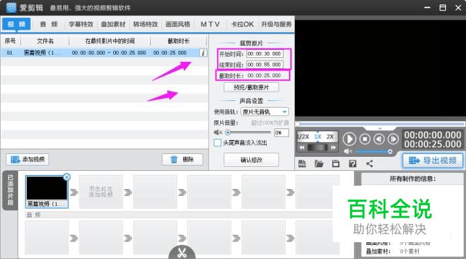The width and height of the screenshot is (466, 259).
Task: Click the 爱剪辑 app logo icon
Action: (11, 7)
